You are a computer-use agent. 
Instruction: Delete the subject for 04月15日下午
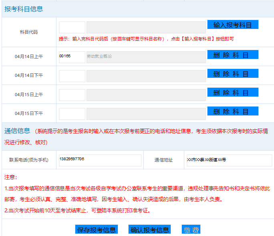[233, 111]
